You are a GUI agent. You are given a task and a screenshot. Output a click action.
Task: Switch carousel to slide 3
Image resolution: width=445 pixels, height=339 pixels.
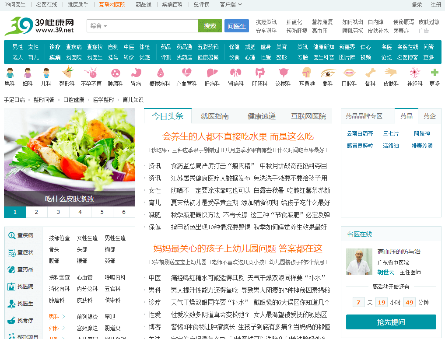point(58,212)
